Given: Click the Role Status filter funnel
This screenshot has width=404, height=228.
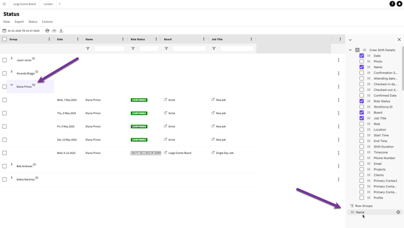Looking at the screenshot, I should (x=133, y=48).
